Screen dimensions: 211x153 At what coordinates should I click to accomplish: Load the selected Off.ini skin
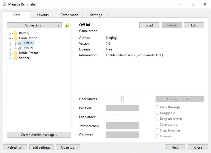[149, 25]
